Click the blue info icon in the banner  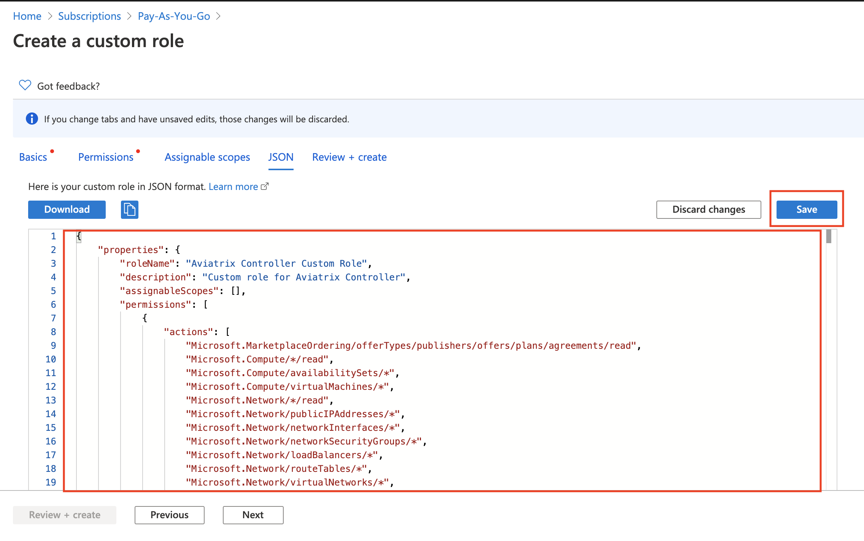pos(32,119)
